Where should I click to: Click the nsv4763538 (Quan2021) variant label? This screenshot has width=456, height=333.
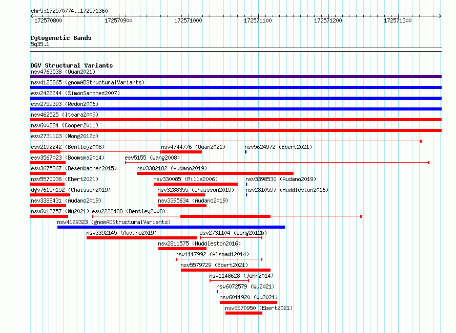(63, 72)
